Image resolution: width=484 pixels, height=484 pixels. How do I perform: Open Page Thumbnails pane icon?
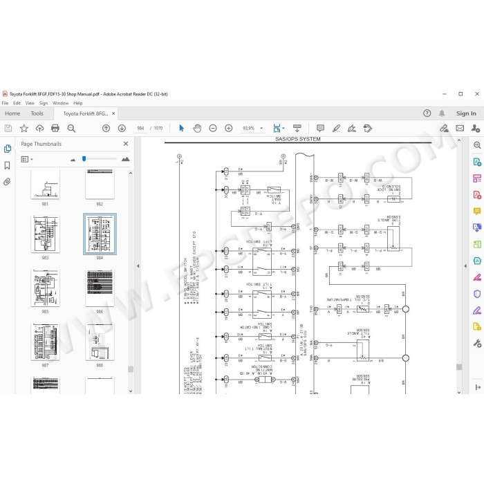pos(8,149)
